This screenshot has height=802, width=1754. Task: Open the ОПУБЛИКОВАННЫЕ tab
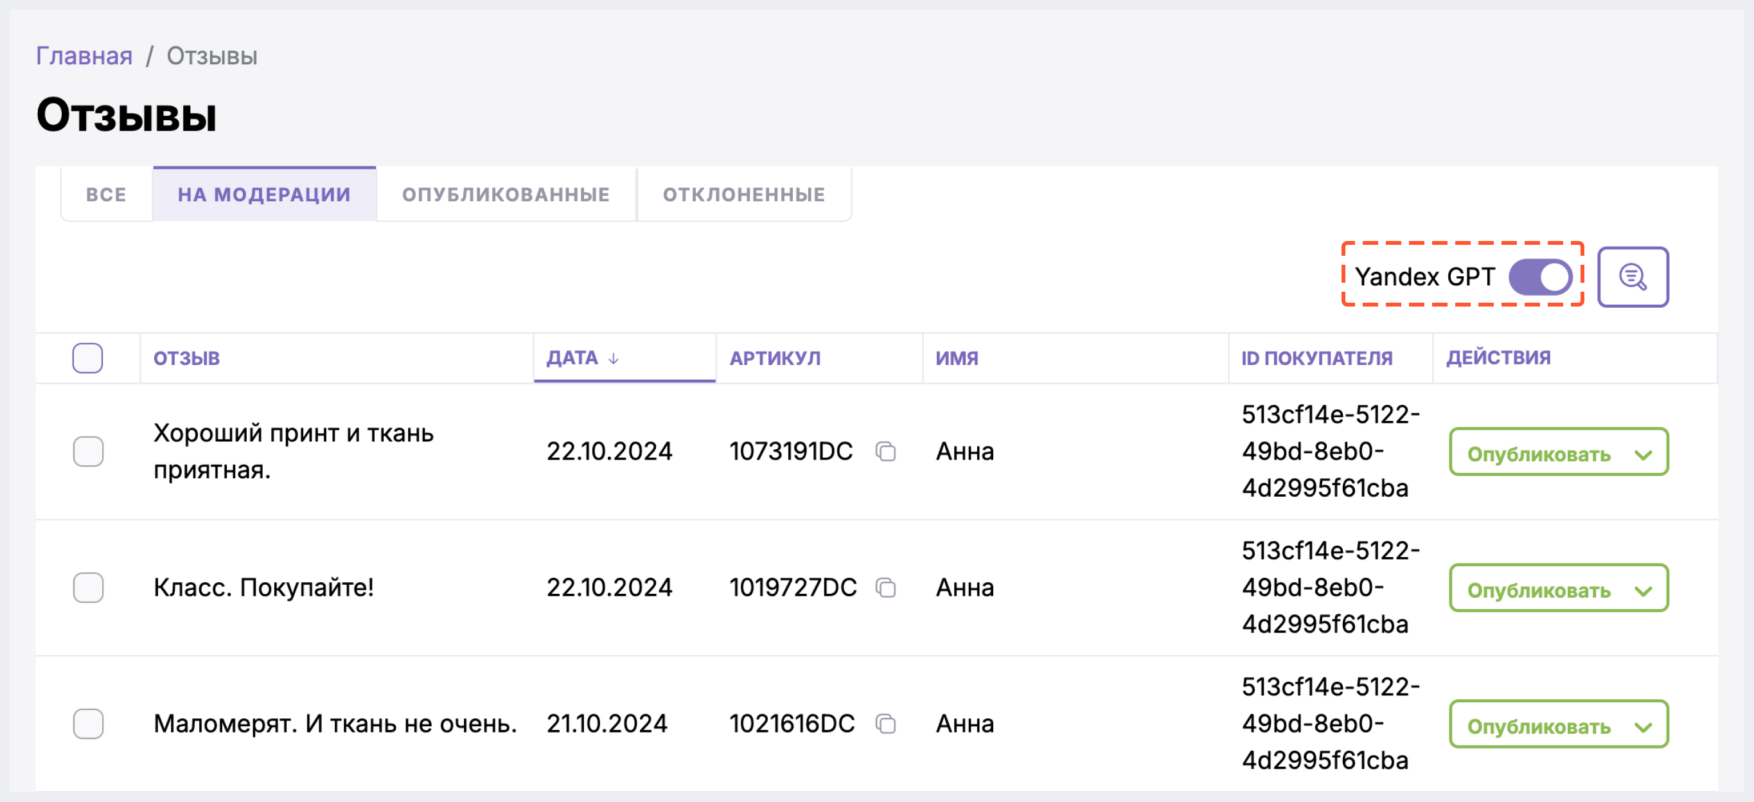(506, 195)
